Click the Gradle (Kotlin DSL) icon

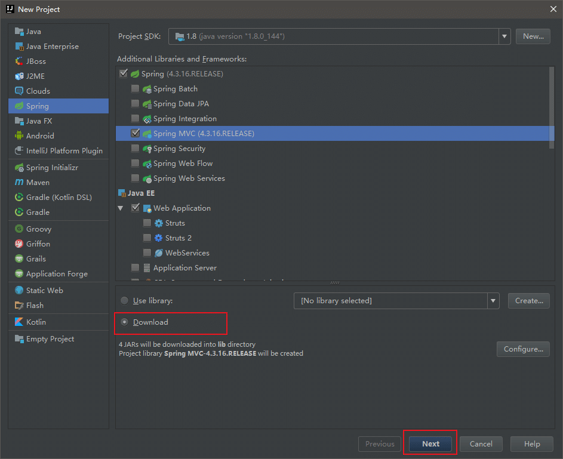click(x=19, y=198)
